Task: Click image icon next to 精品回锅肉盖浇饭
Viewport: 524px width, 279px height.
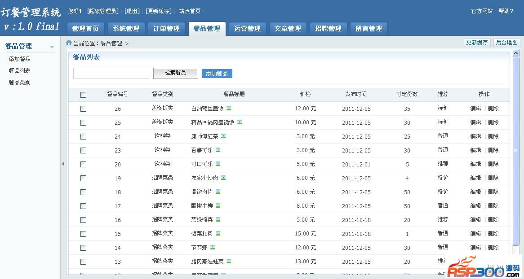Action: pyautogui.click(x=240, y=122)
